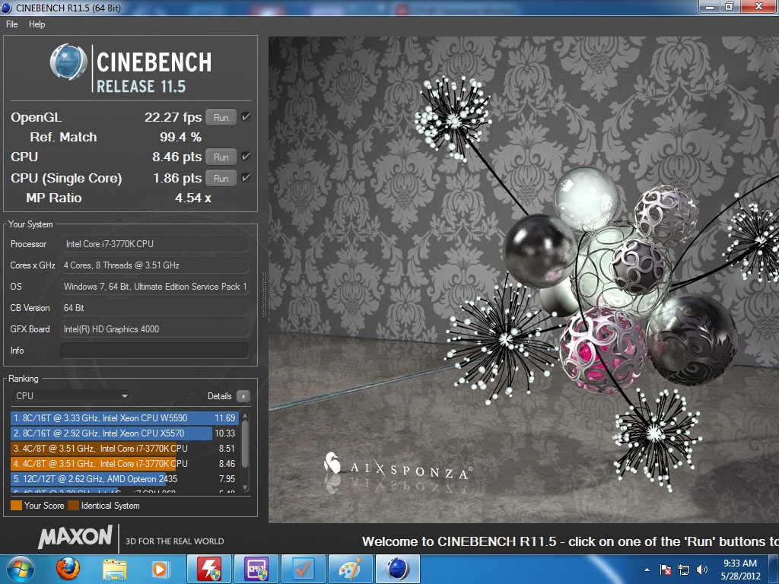The width and height of the screenshot is (779, 584).
Task: Launch Firefox from the taskbar
Action: coord(68,569)
